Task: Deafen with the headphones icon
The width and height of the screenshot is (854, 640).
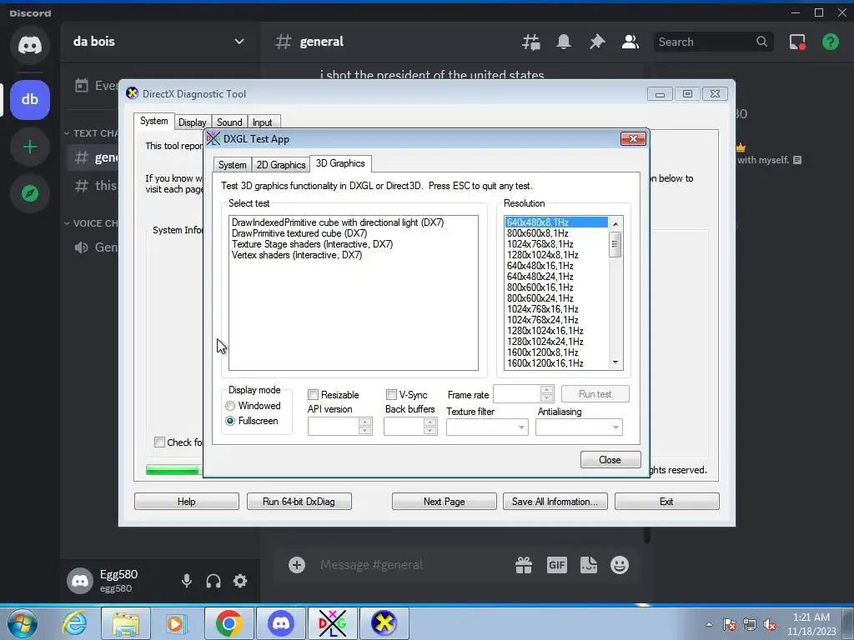Action: [213, 581]
